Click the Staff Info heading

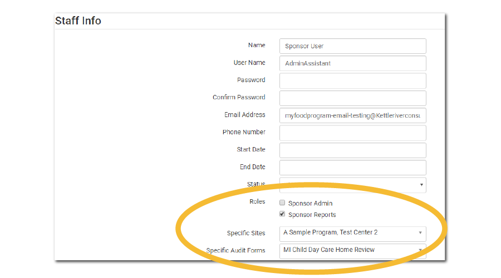click(x=78, y=21)
